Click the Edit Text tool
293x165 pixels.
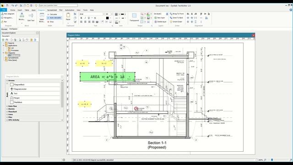(31, 17)
